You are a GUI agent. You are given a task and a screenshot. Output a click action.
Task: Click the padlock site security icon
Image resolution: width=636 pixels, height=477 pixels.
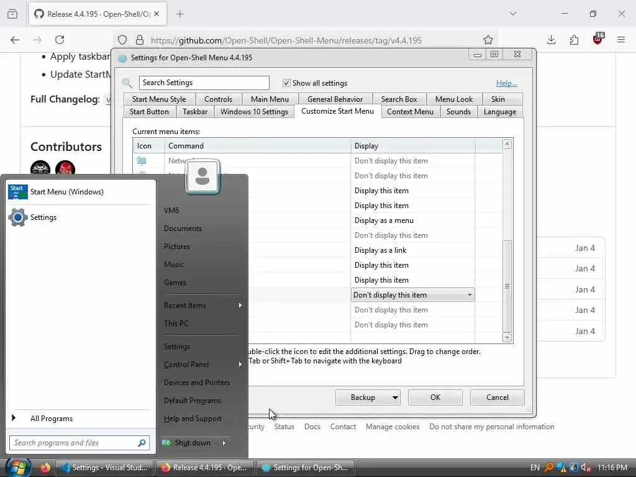point(140,40)
